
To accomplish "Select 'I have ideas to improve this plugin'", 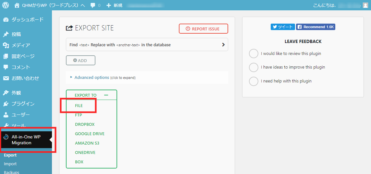I will tap(254, 67).
